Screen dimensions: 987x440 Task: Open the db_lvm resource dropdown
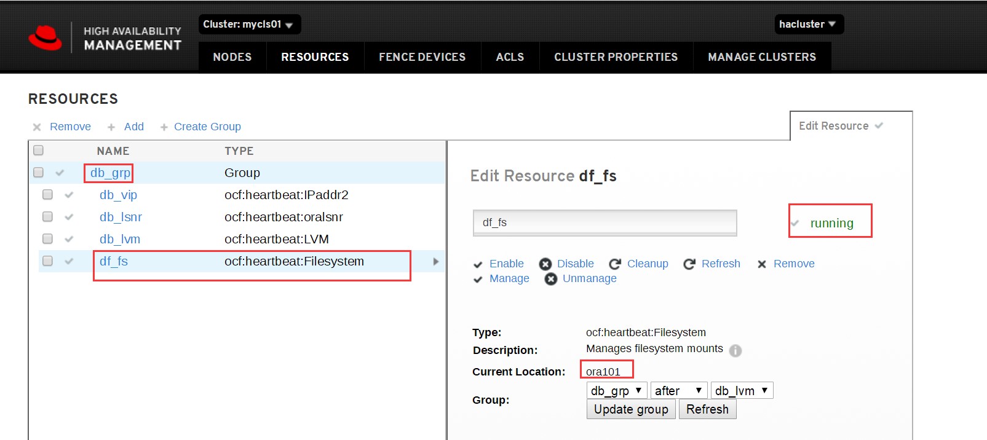click(742, 390)
